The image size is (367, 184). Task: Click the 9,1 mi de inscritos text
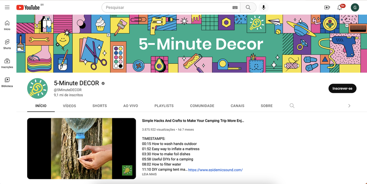tap(68, 95)
